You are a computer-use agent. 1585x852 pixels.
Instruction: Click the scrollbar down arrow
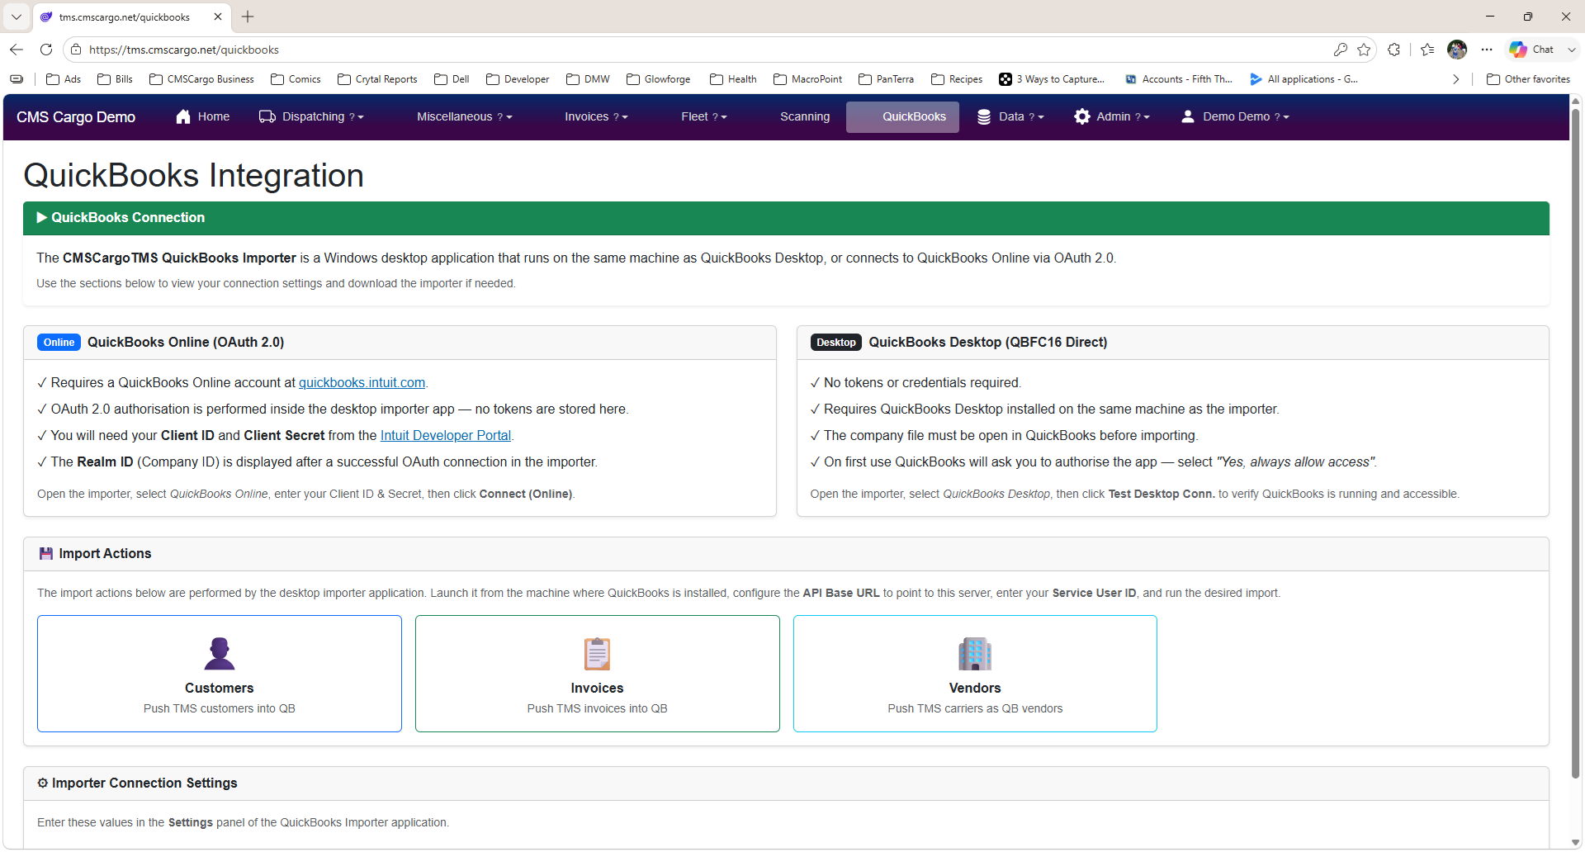click(1576, 843)
